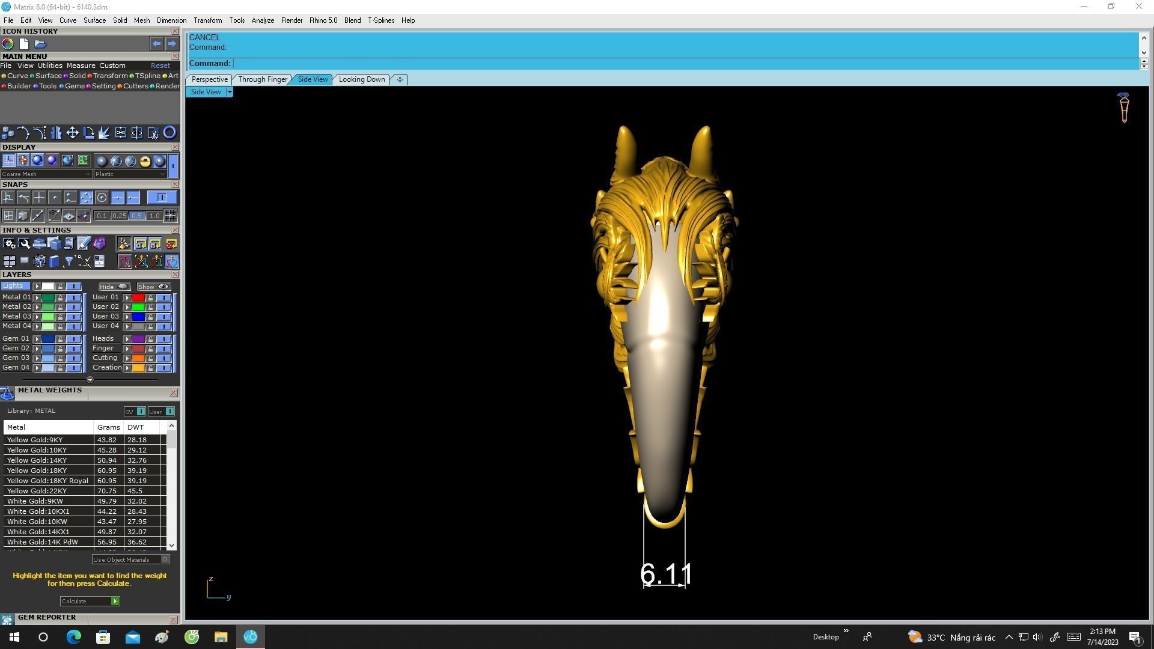The image size is (1154, 649).
Task: Toggle the center (circle) snap
Action: coord(102,198)
